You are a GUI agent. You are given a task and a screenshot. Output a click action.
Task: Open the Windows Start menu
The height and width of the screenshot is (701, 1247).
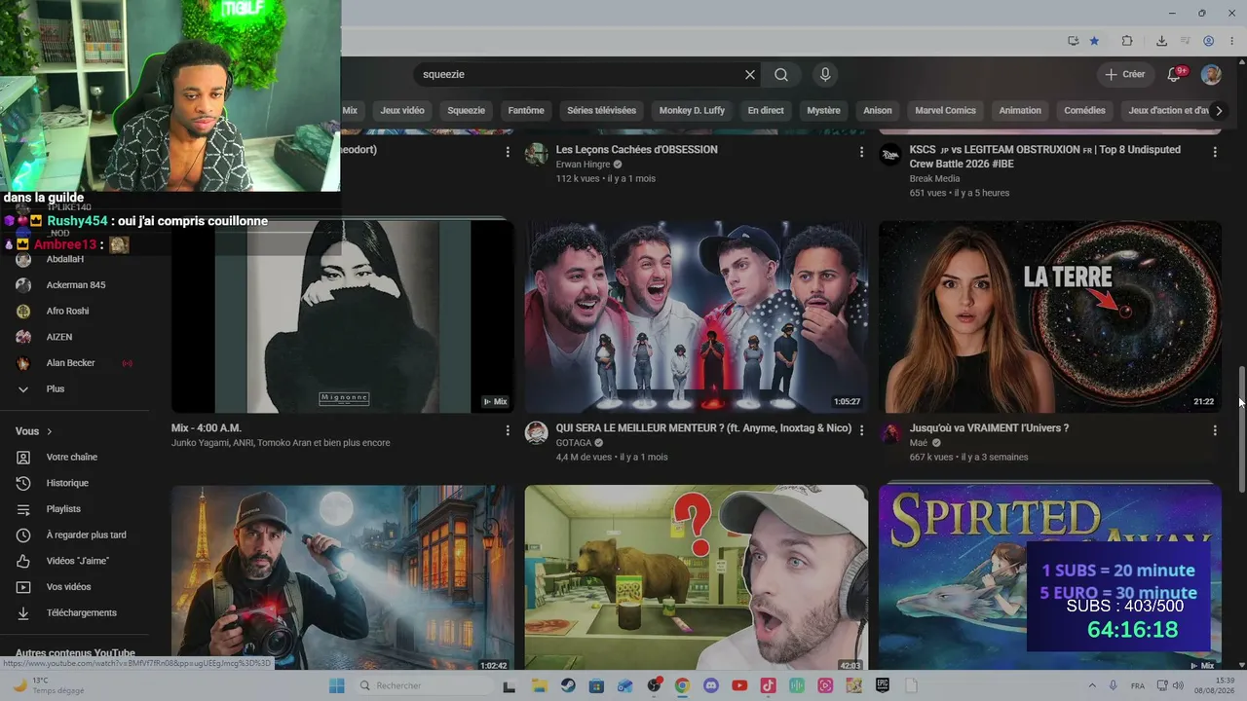336,685
